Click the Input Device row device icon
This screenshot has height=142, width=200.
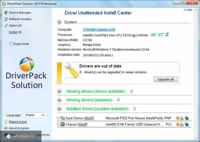(x=63, y=118)
